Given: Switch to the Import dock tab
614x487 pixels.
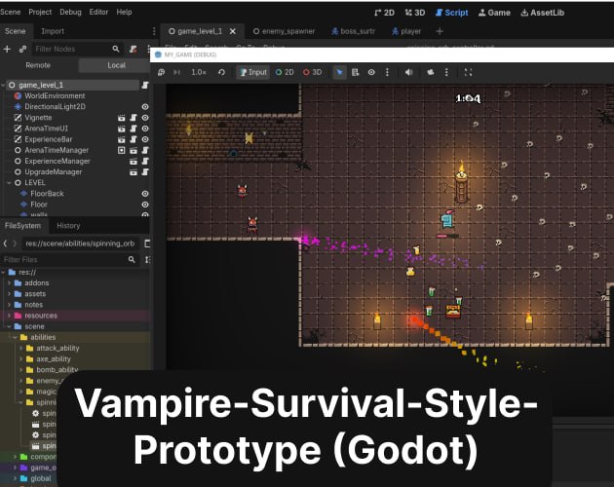Looking at the screenshot, I should (53, 31).
